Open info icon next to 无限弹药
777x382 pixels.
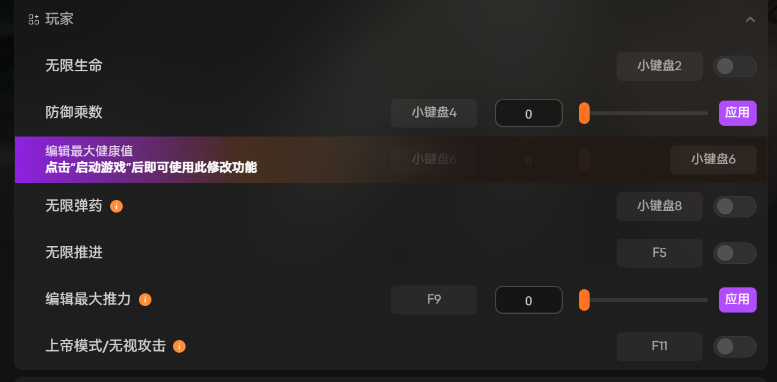pyautogui.click(x=117, y=206)
